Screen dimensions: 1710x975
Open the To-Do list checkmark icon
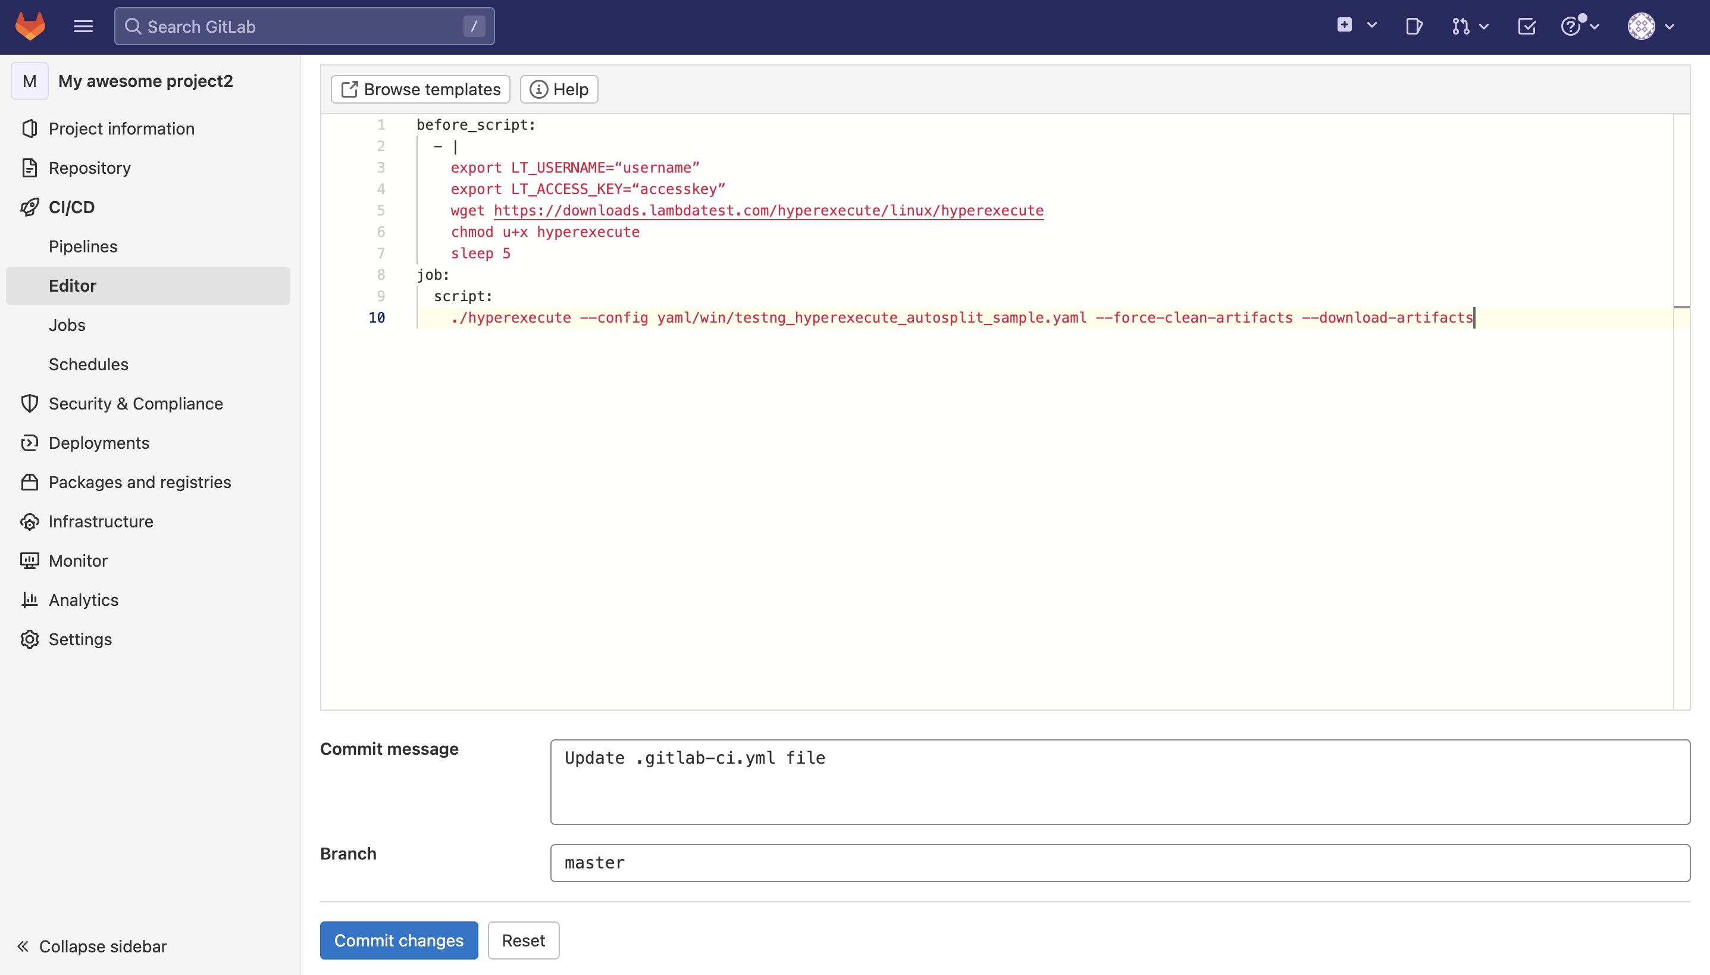pyautogui.click(x=1527, y=26)
